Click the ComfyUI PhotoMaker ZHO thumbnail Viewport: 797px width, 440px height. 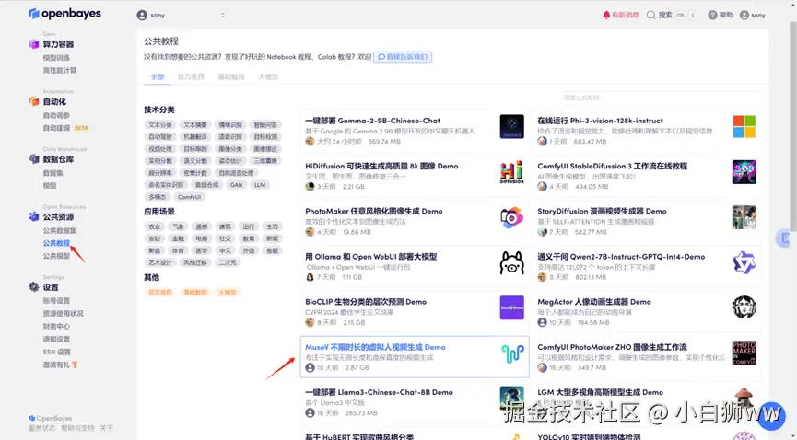[x=744, y=353]
